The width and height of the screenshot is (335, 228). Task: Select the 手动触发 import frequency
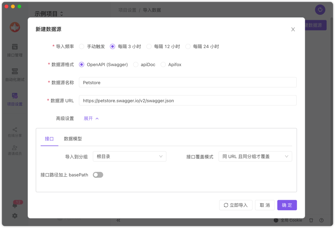[x=81, y=46]
